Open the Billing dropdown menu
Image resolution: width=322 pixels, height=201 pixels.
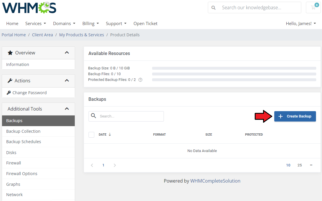(x=90, y=24)
